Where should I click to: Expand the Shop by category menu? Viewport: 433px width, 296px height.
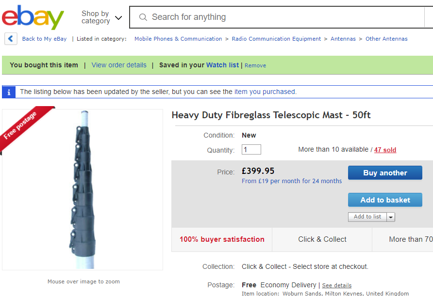pyautogui.click(x=101, y=17)
